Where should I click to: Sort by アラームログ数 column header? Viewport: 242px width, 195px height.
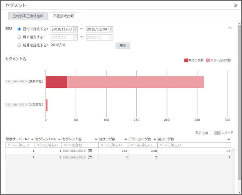click(140, 139)
